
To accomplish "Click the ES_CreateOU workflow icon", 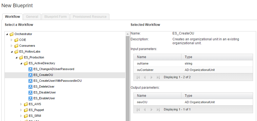I will point(30,75).
